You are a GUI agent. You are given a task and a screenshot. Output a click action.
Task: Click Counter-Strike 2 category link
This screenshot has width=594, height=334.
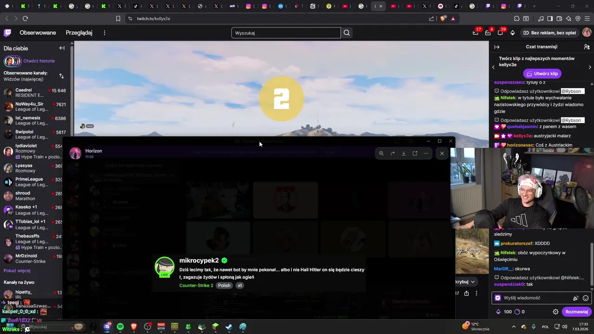pyautogui.click(x=196, y=285)
